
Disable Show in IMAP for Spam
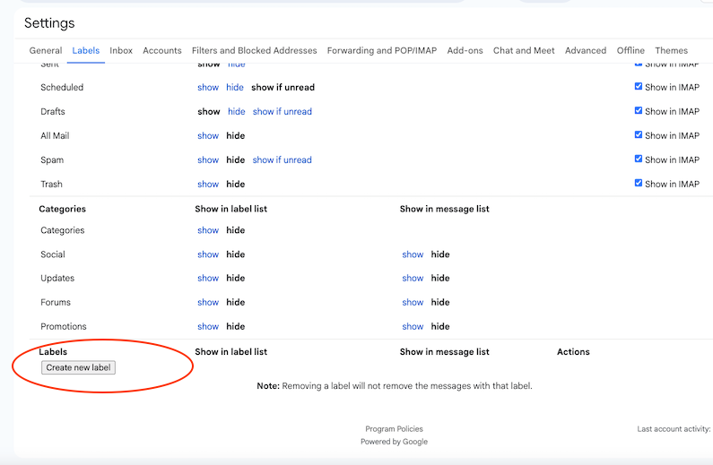pyautogui.click(x=639, y=159)
